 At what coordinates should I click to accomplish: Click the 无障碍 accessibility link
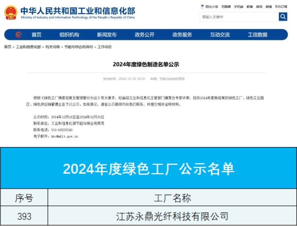(x=226, y=7)
